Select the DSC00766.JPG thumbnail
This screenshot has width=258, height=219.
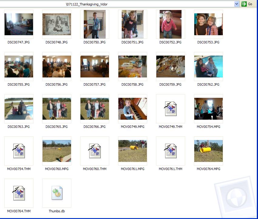click(95, 109)
